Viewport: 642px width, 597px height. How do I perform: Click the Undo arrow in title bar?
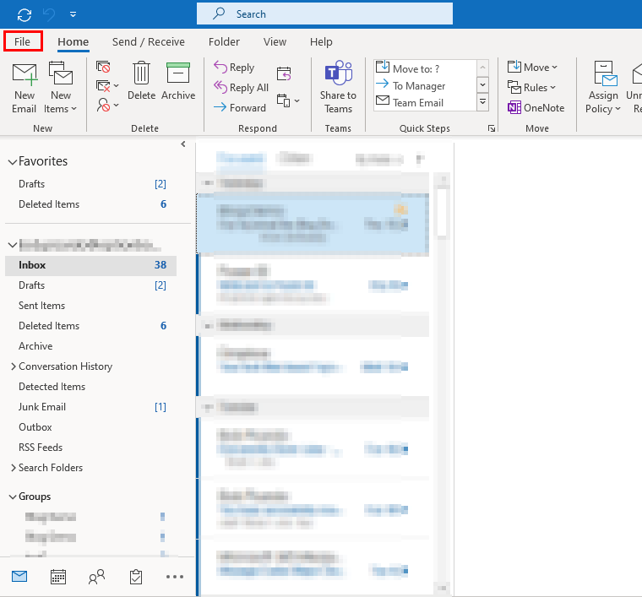50,15
